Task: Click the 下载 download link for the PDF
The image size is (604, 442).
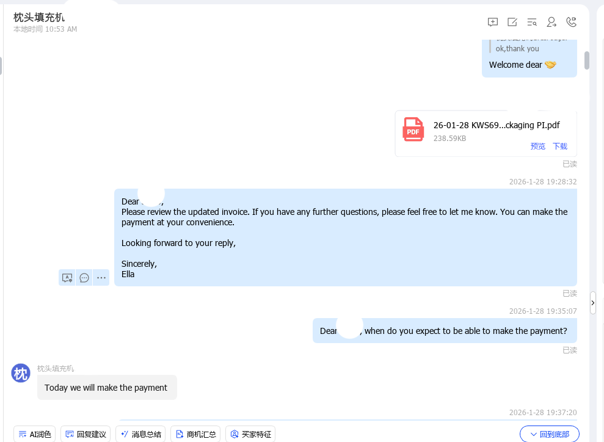Action: pos(560,147)
